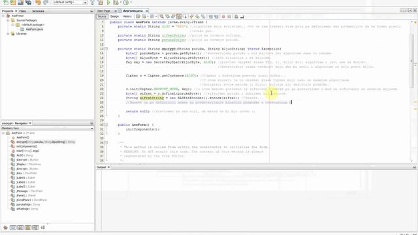The width and height of the screenshot is (418, 235).
Task: Click the Build Project hammer icon
Action: 93,3
